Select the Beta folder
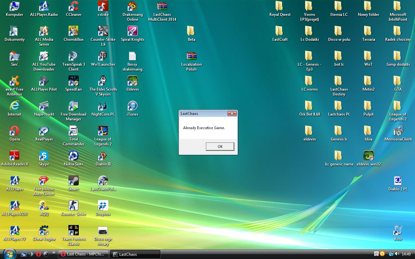Viewport: 415px width, 259px height. pos(191,34)
